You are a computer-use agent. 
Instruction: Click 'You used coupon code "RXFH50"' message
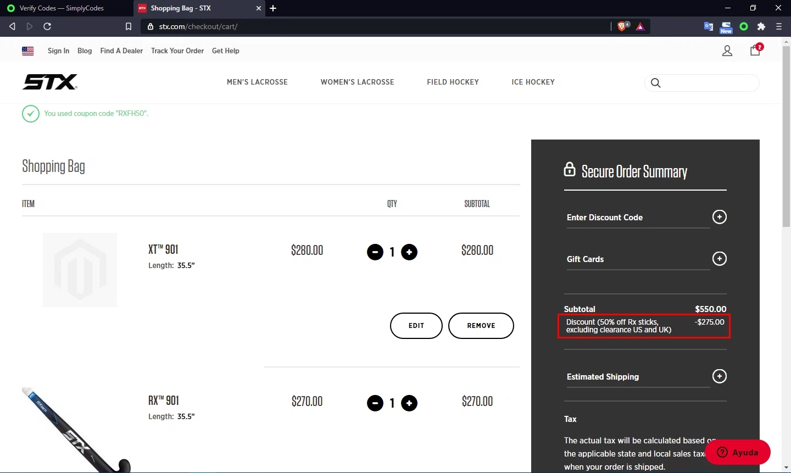click(96, 114)
